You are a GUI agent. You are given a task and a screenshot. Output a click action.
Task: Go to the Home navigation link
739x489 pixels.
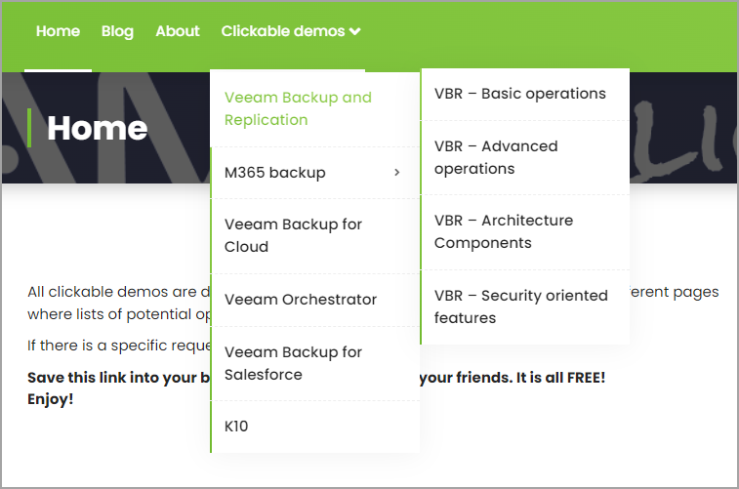[58, 31]
